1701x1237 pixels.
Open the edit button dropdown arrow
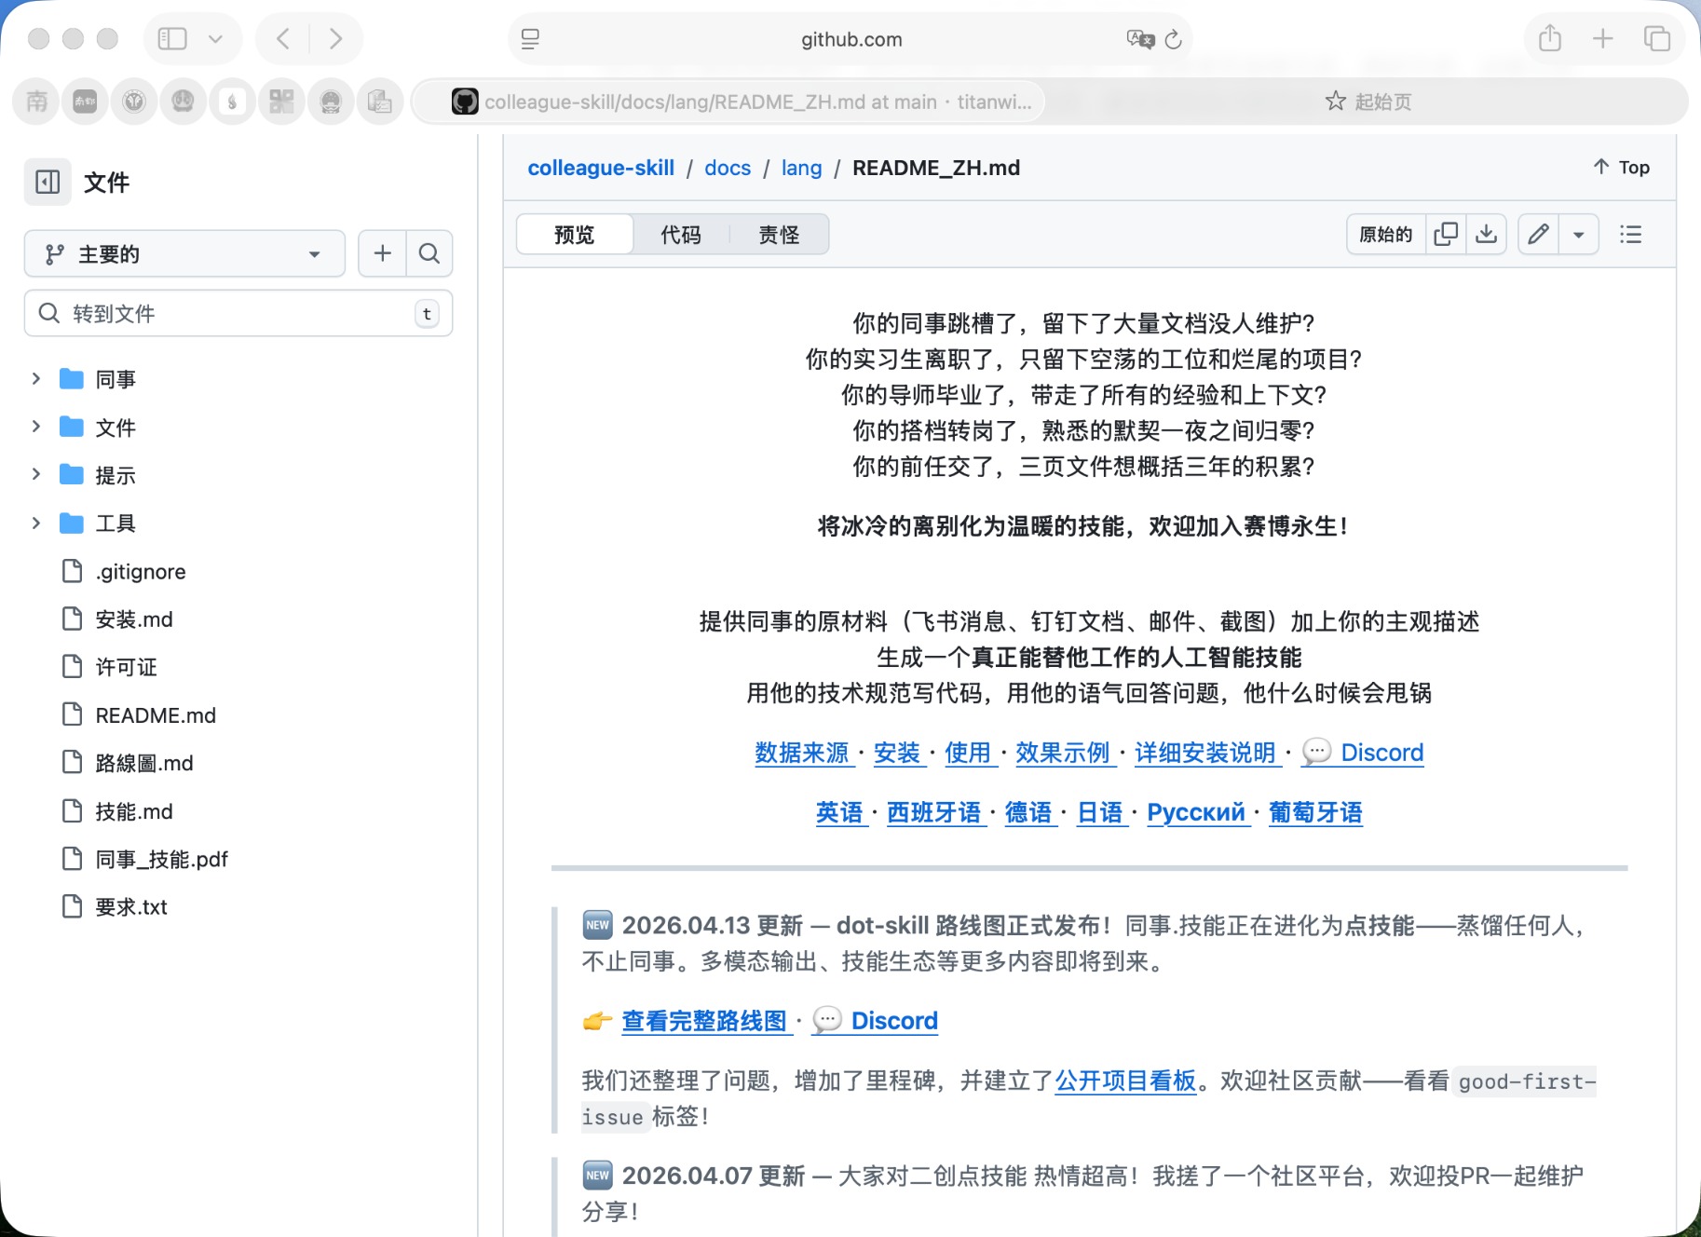(1578, 234)
